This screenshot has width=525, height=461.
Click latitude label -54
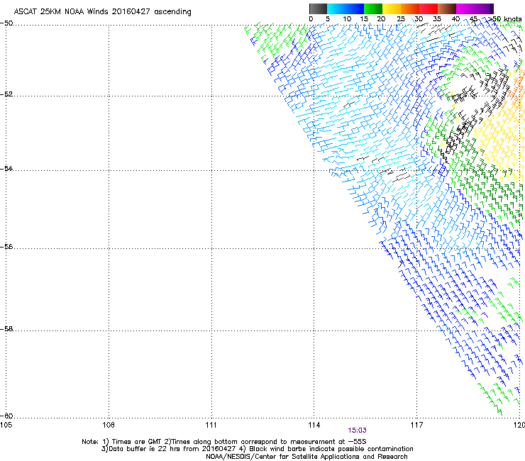click(x=6, y=168)
